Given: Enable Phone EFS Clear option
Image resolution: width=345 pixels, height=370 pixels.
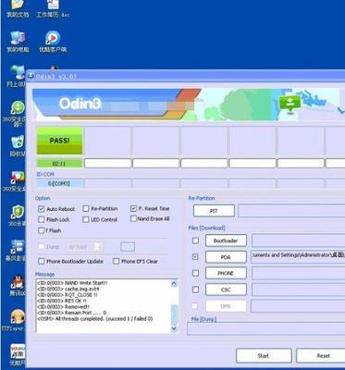Looking at the screenshot, I should coord(116,261).
